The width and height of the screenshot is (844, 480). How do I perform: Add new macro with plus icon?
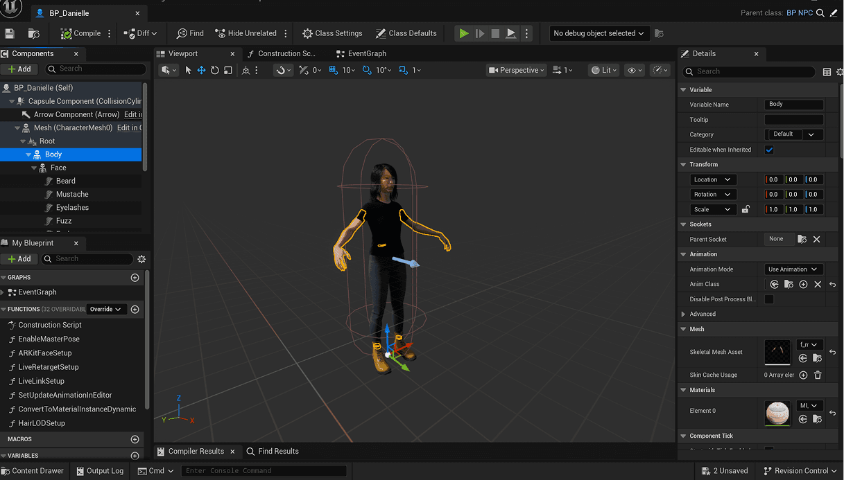[135, 439]
